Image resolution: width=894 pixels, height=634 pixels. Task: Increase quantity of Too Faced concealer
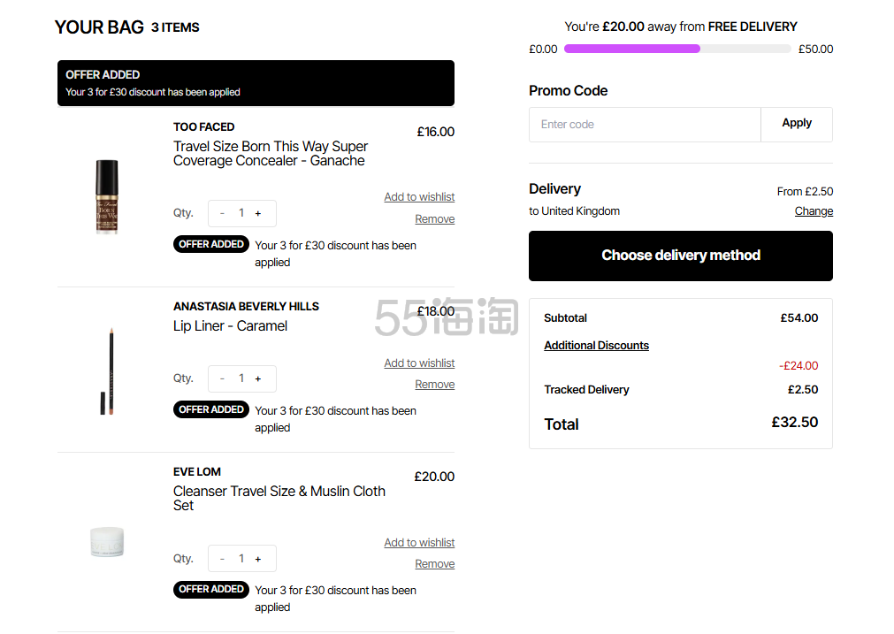258,213
